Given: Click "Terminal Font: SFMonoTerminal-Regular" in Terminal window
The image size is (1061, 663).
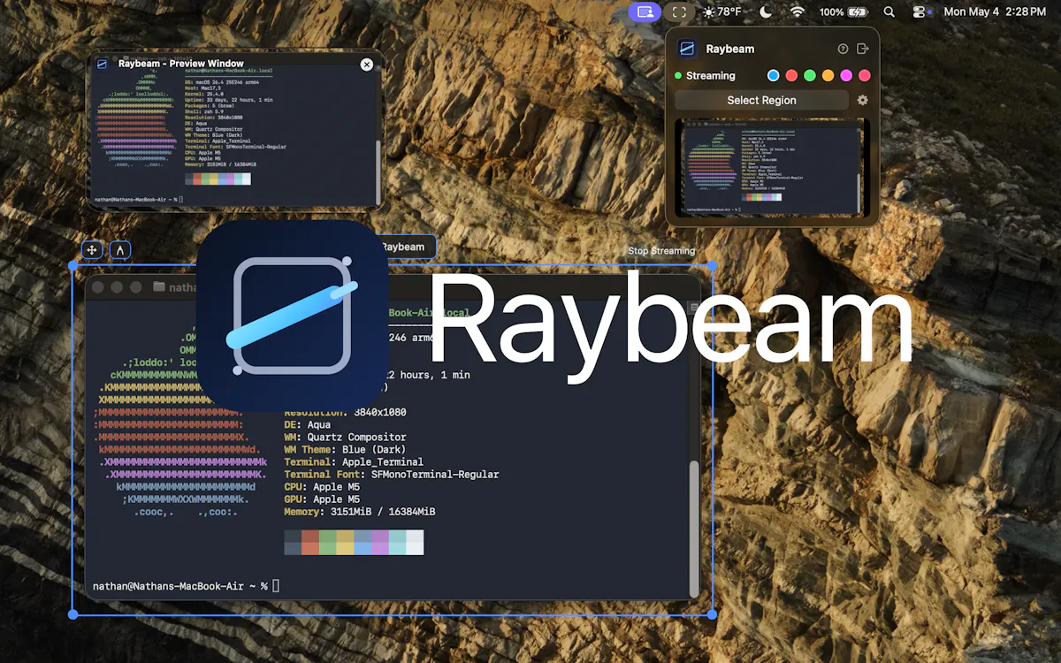Looking at the screenshot, I should point(392,475).
